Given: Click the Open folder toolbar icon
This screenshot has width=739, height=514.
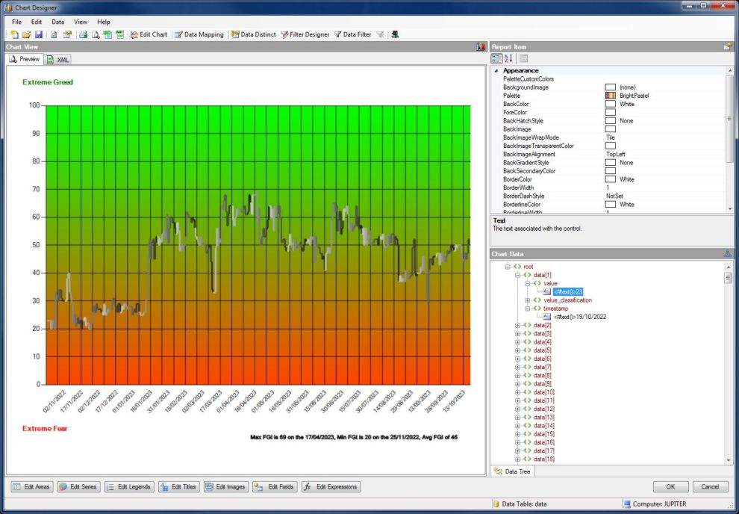Looking at the screenshot, I should 26,34.
